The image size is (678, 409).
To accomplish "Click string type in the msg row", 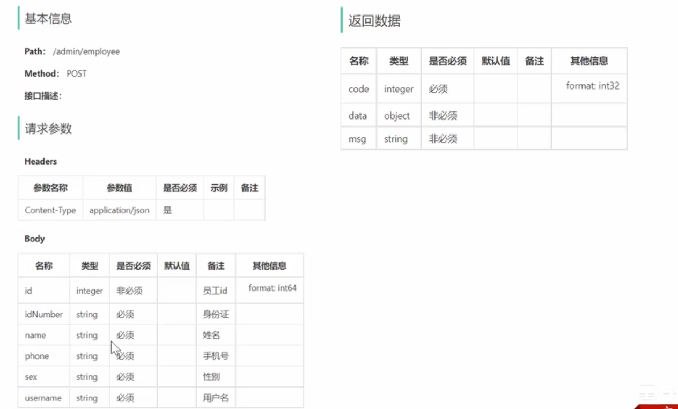I will tap(399, 139).
